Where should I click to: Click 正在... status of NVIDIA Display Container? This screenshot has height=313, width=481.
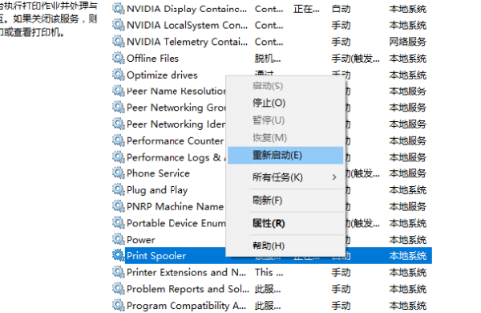point(306,9)
